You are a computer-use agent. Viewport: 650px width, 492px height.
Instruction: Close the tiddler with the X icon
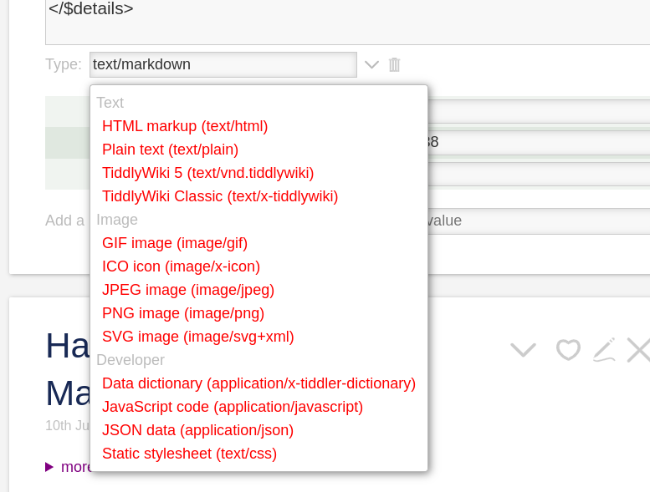coord(639,350)
